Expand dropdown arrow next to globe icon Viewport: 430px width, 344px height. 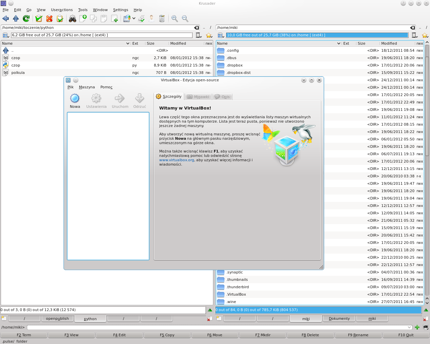[x=134, y=18]
